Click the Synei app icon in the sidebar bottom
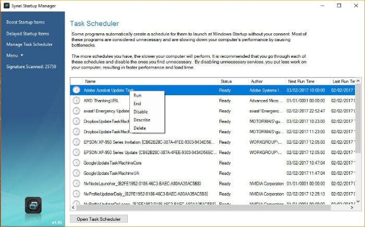 tap(33, 205)
